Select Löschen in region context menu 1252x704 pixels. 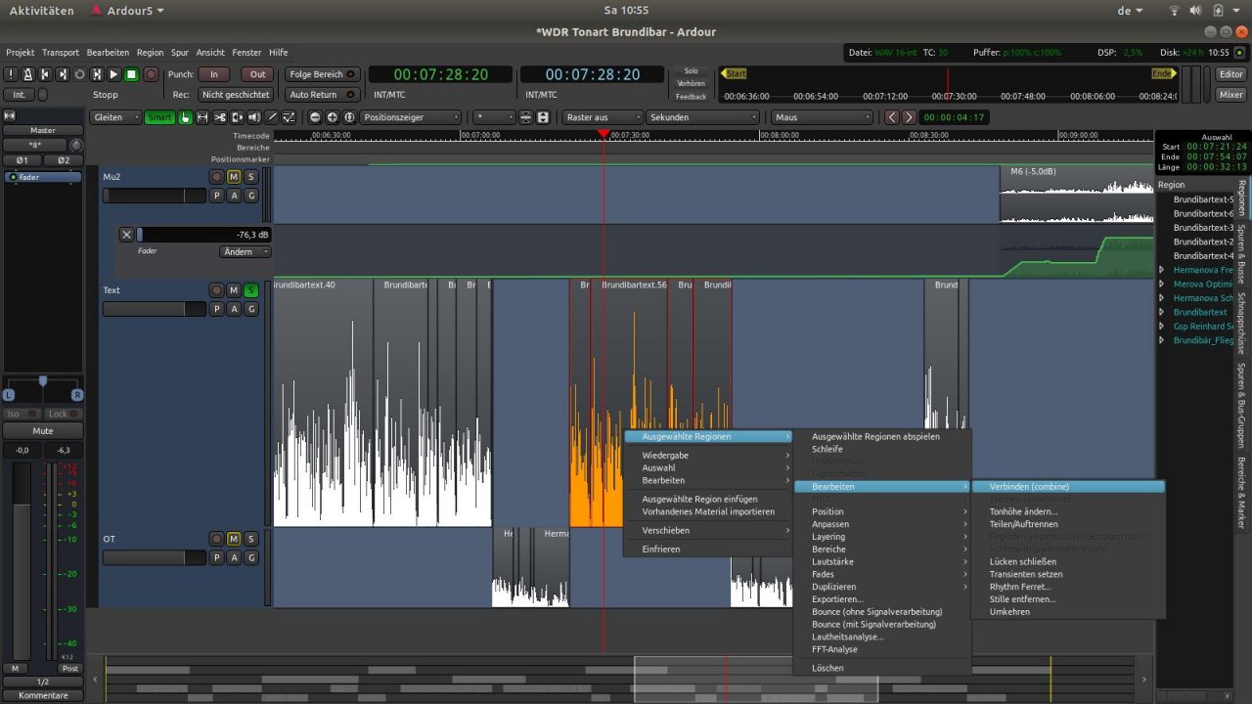coord(881,668)
